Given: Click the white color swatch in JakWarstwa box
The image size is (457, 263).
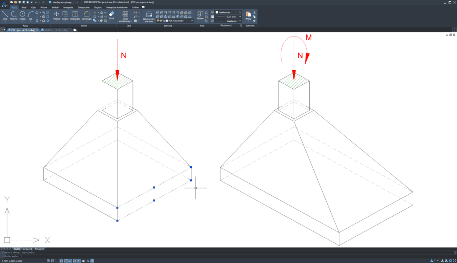Looking at the screenshot, I should click(x=217, y=12).
